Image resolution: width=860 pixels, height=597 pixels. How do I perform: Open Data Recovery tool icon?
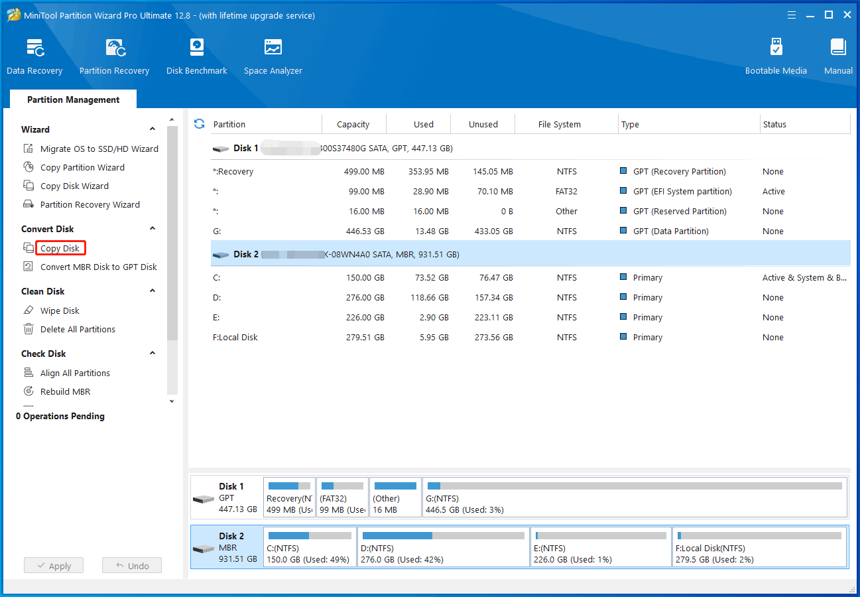[x=35, y=48]
